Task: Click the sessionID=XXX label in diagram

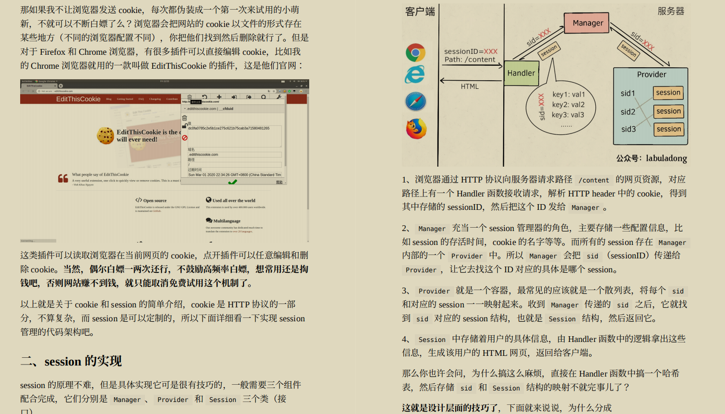Action: (471, 51)
